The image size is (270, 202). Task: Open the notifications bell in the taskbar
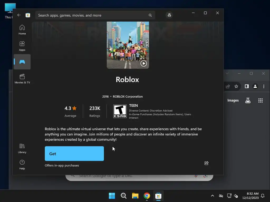click(x=263, y=196)
